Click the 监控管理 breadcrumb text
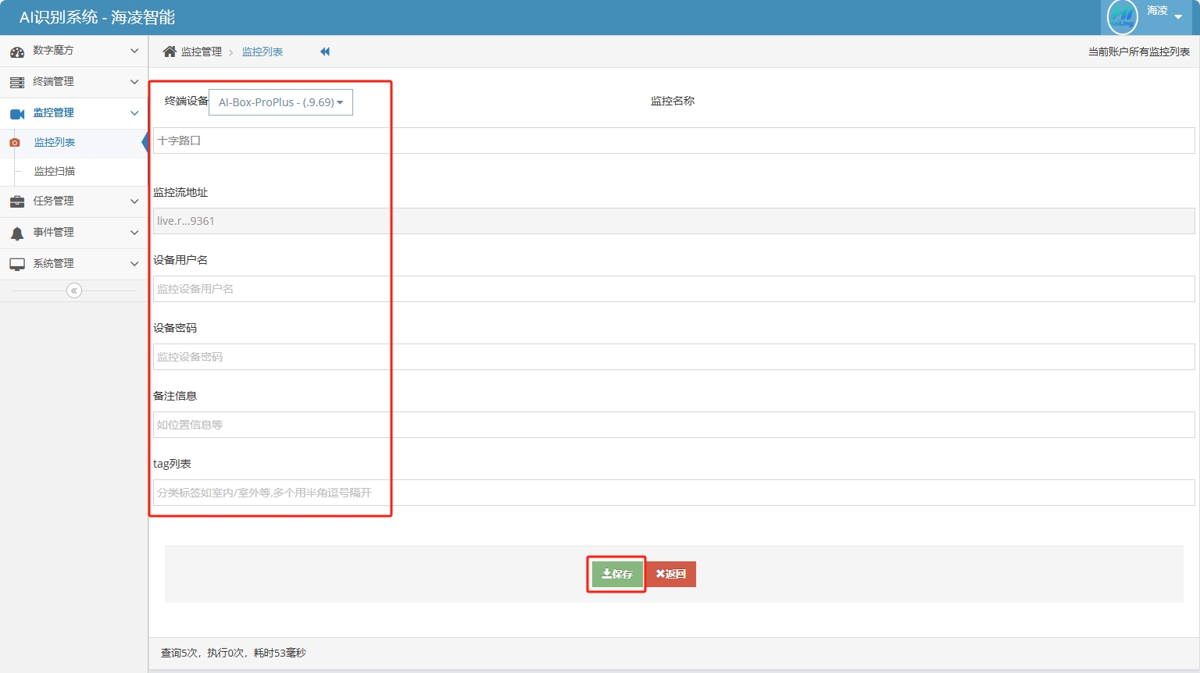Screen dimensions: 1200x673 202,52
